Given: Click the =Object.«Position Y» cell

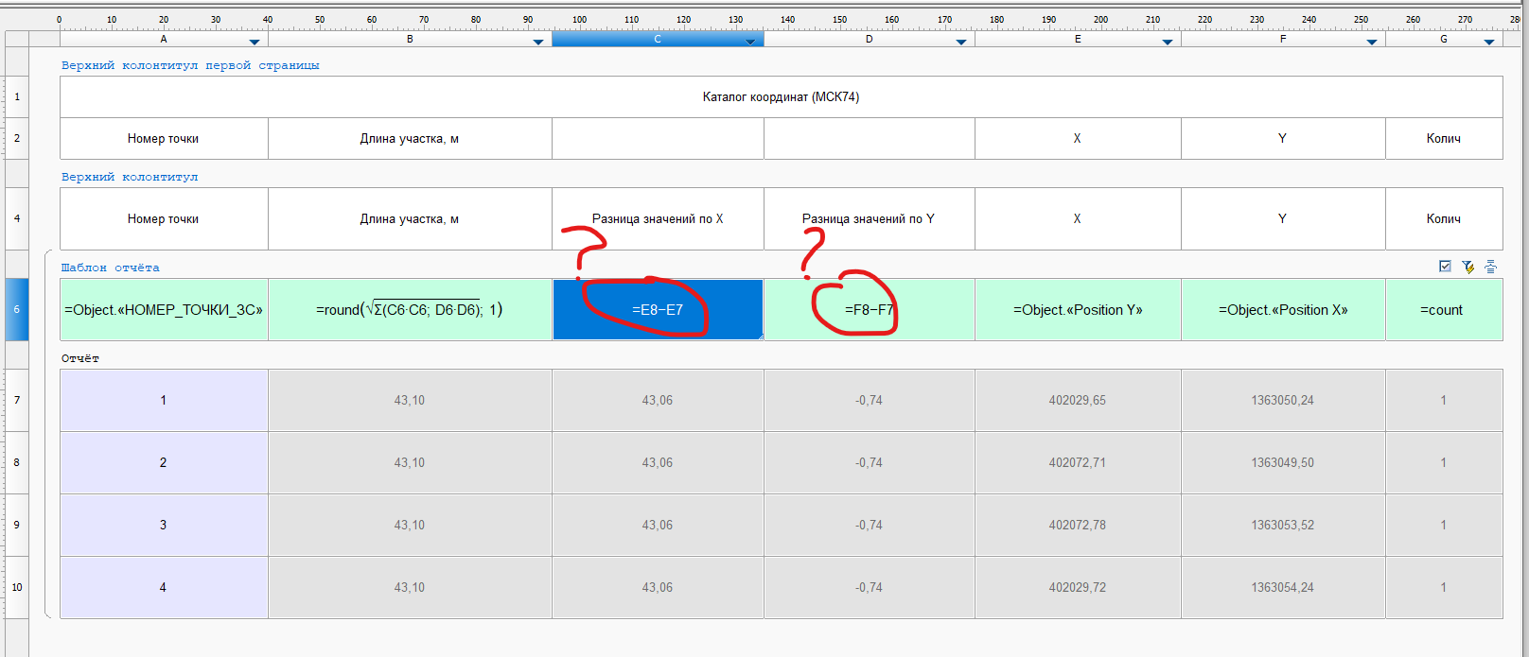Looking at the screenshot, I should (1078, 310).
